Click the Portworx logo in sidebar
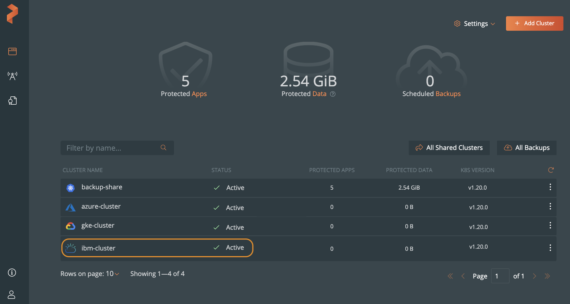570x304 pixels. coord(12,14)
